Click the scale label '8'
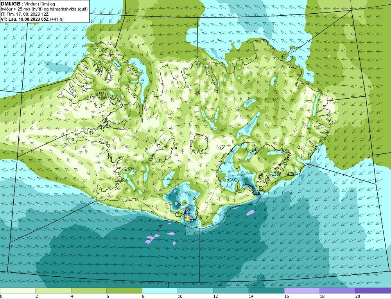 [x=143, y=296]
